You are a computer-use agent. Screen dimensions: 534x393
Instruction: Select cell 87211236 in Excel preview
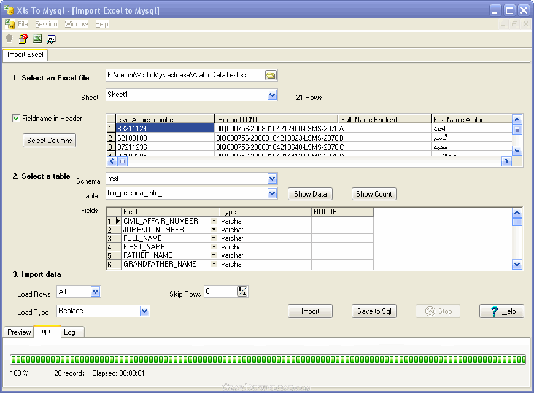[165, 147]
